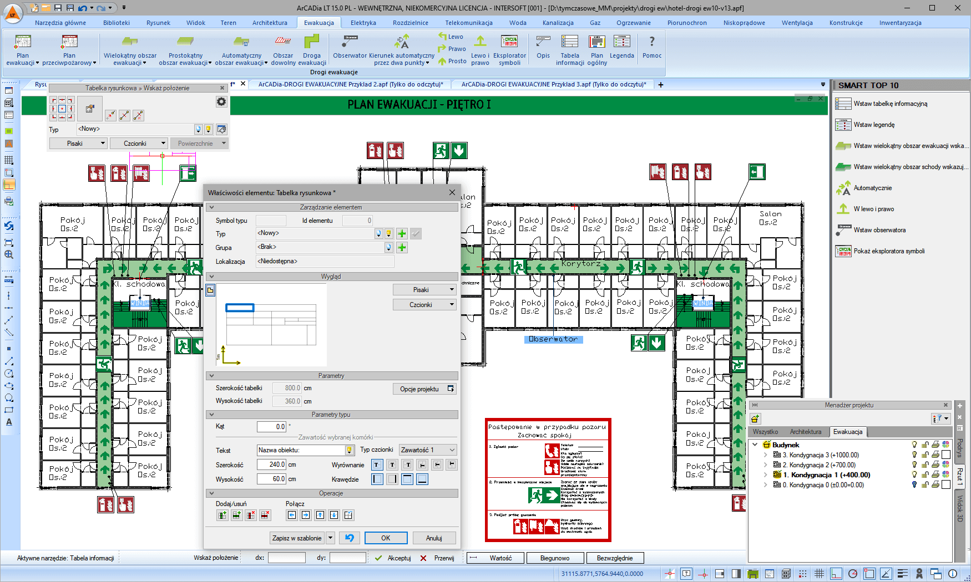
Task: Set left text alignment in Wyrównanie
Action: tap(377, 464)
